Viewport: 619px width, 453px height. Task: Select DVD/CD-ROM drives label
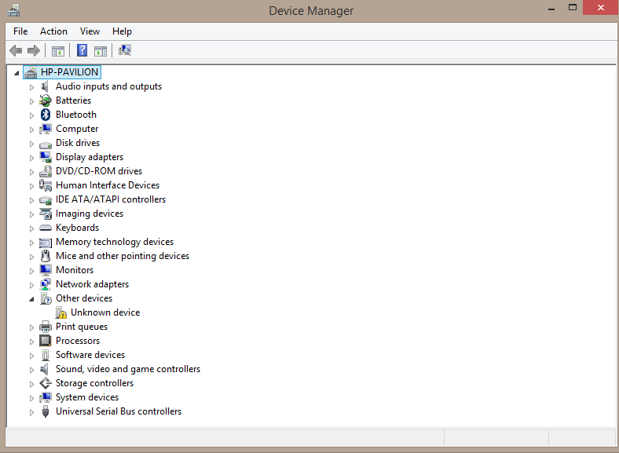click(99, 171)
